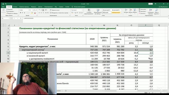Click the Name Box showing P8
Image resolution: width=169 pixels, height=95 pixels.
click(x=6, y=18)
